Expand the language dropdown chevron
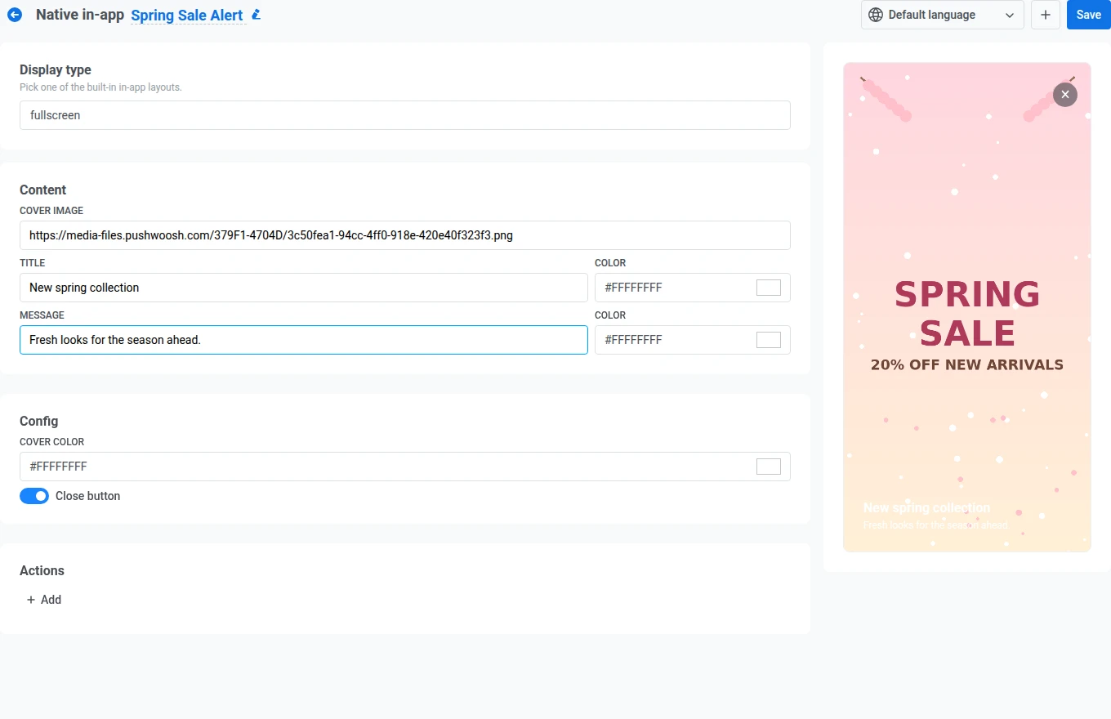The height and width of the screenshot is (719, 1111). [1010, 15]
